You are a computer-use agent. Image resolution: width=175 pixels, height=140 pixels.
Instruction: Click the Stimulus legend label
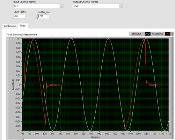tap(137, 34)
